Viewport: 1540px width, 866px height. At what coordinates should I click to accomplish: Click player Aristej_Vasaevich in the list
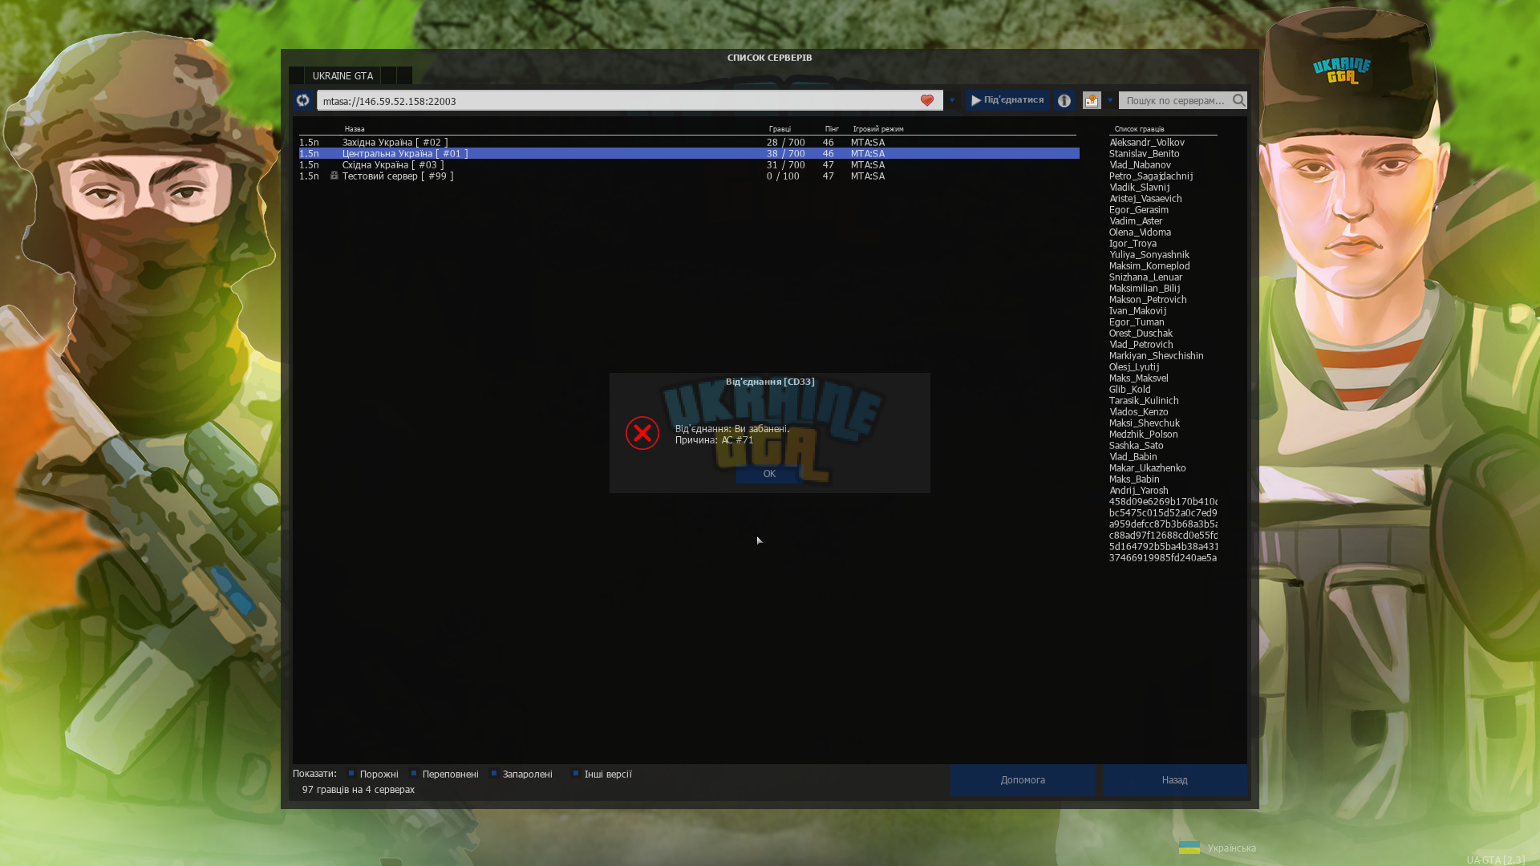pos(1145,198)
